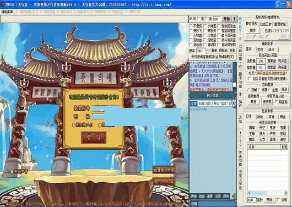Enable the 自动抓宠物 checkbox
This screenshot has height=207, width=292.
pos(219,45)
